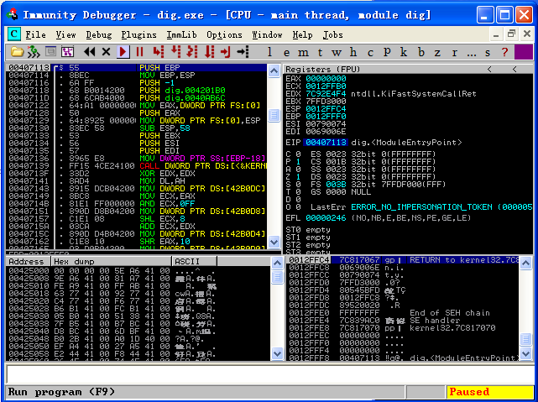Click the 'z' toolbar button
Screen dimensions: 538x402
click(x=437, y=53)
